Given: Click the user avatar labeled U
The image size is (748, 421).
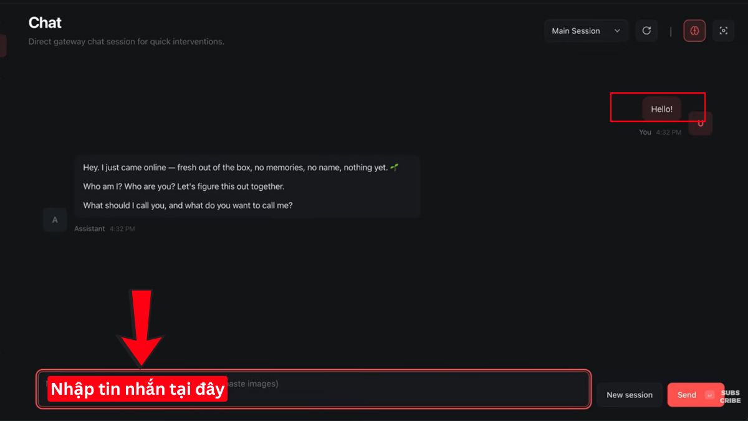Looking at the screenshot, I should coord(701,123).
